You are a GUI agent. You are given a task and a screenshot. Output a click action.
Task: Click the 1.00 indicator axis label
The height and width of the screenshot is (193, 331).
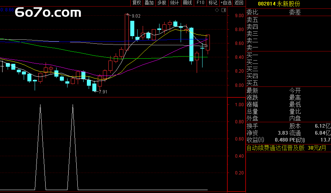coord(239,105)
